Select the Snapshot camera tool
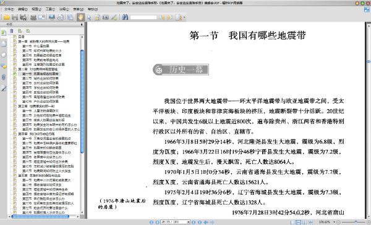Image resolution: width=371 pixels, height=225 pixels. [106, 17]
